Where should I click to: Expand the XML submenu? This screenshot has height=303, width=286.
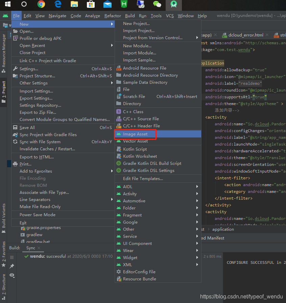(158, 265)
